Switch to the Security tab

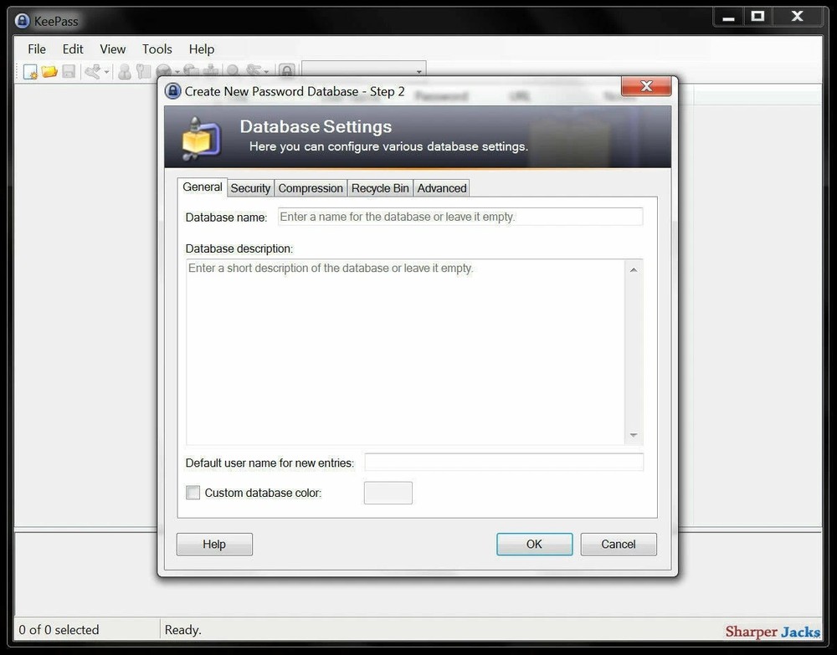pos(249,187)
